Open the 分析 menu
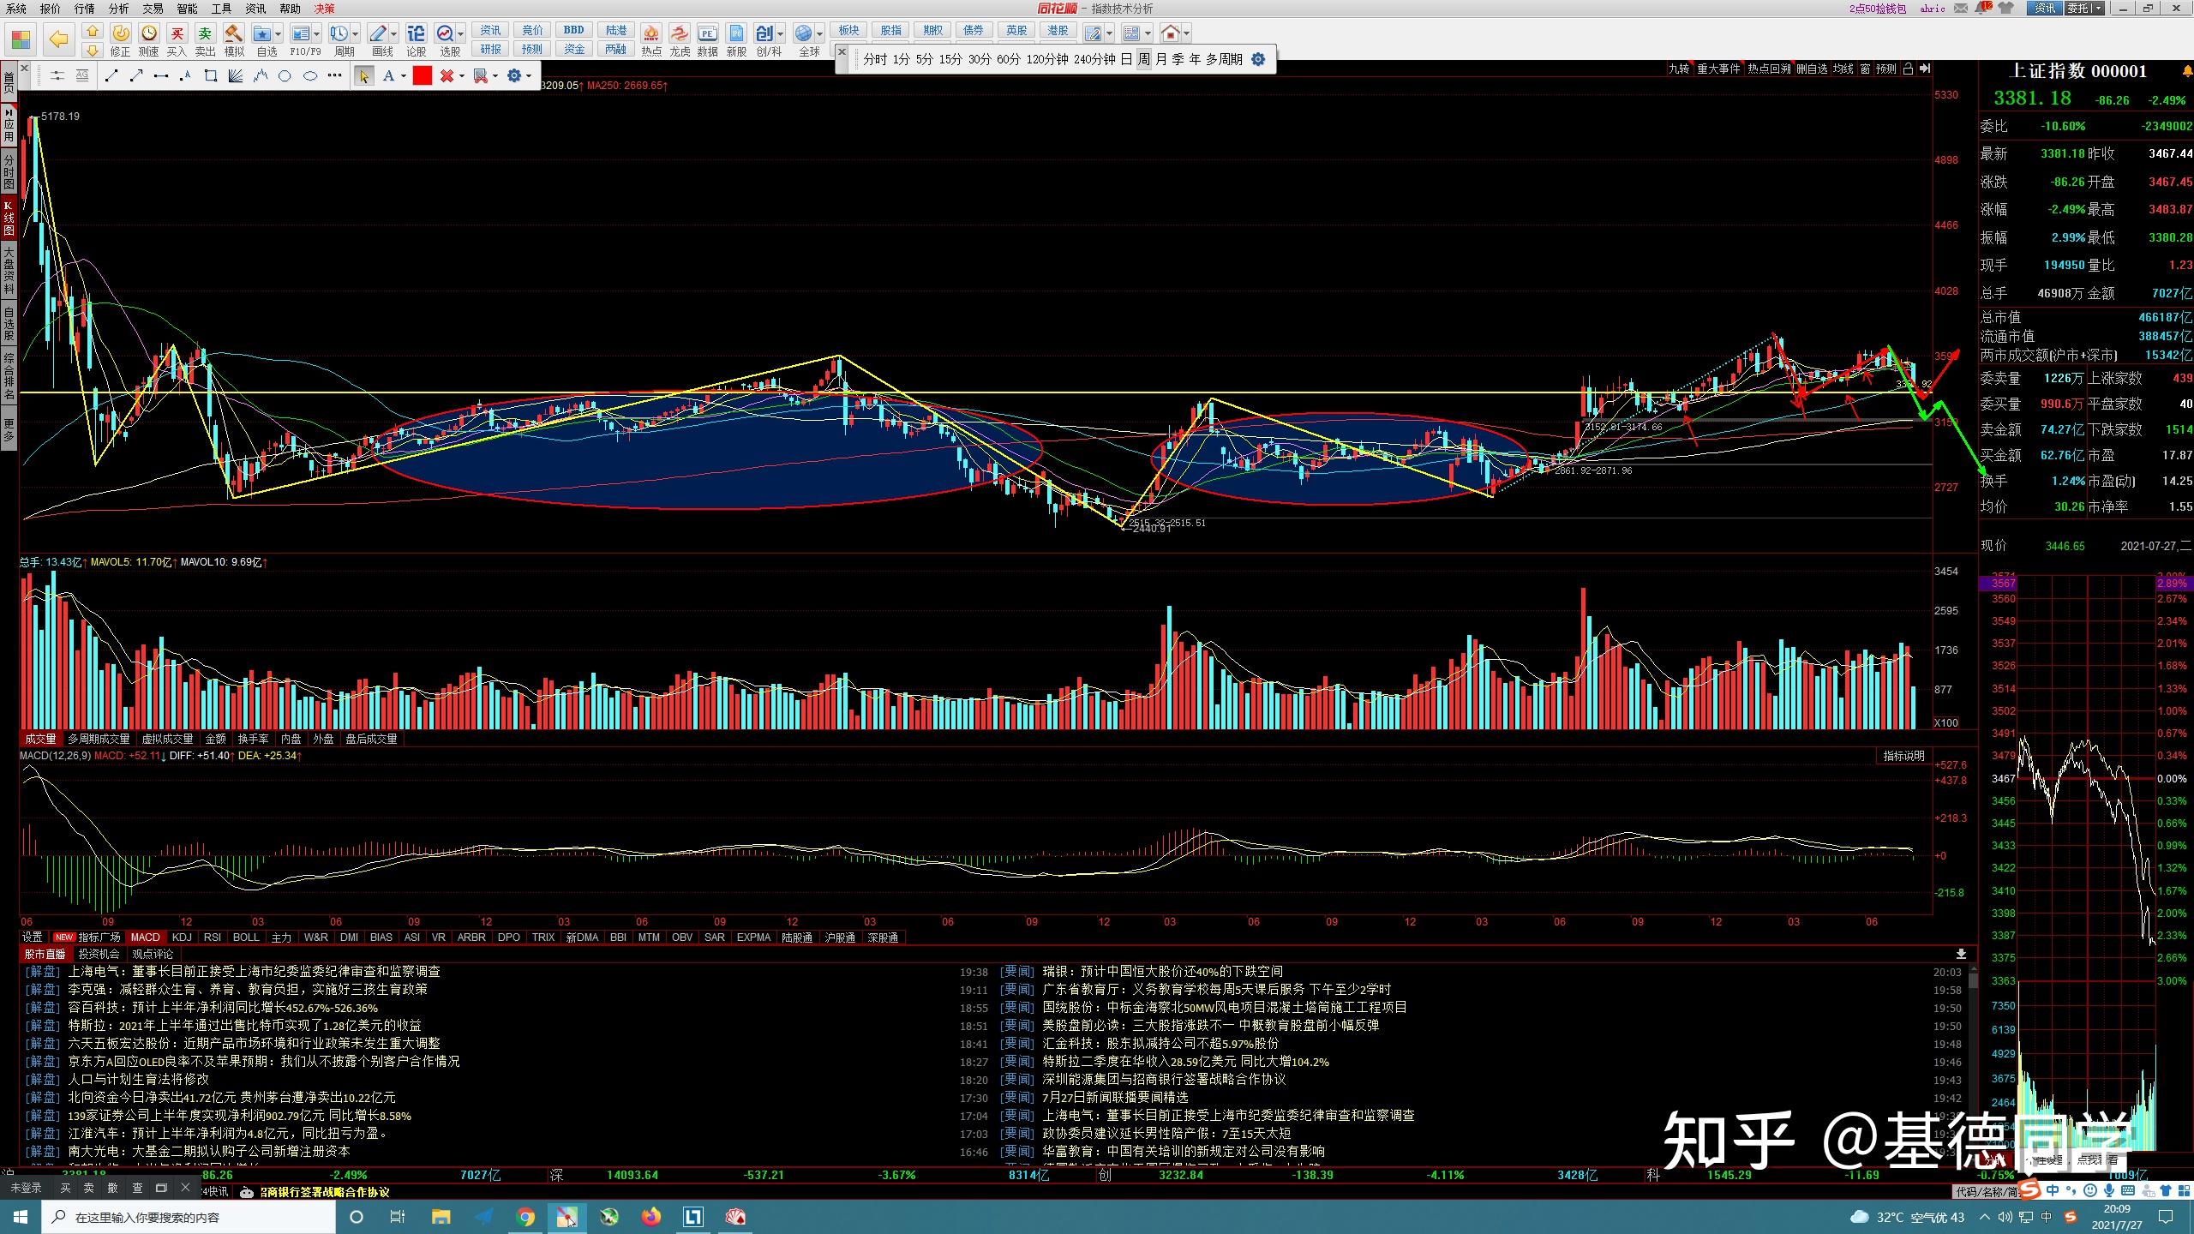This screenshot has height=1234, width=2194. [x=118, y=9]
